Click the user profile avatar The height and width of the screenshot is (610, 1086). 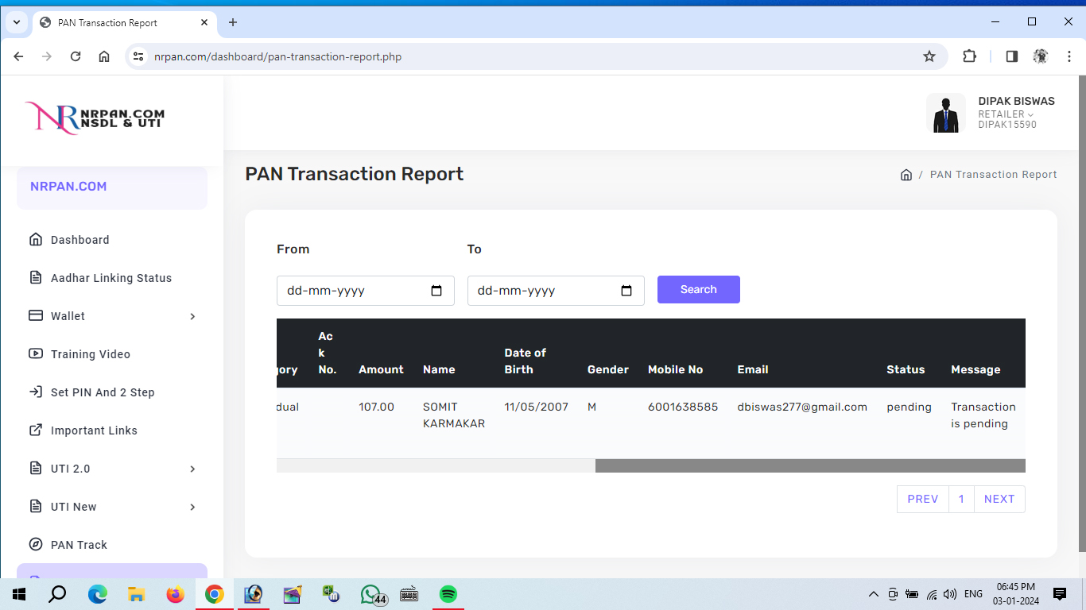pyautogui.click(x=945, y=114)
